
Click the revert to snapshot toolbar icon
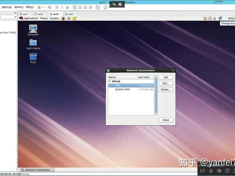pyautogui.click(x=62, y=7)
